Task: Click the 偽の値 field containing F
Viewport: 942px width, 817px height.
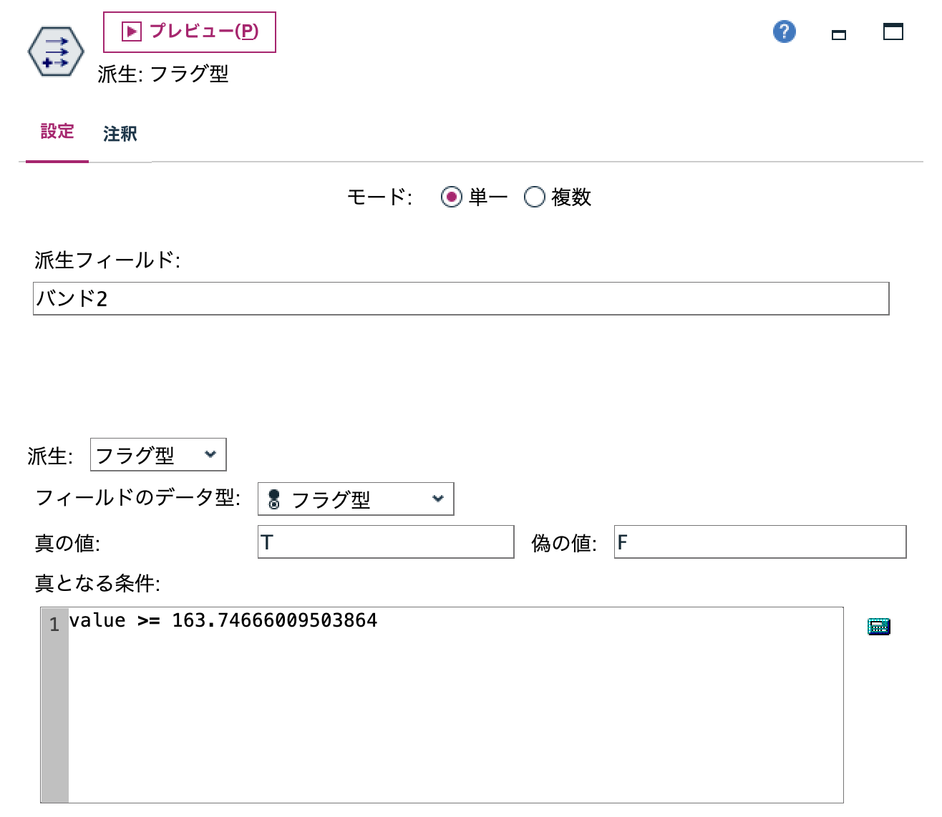Action: tap(759, 542)
